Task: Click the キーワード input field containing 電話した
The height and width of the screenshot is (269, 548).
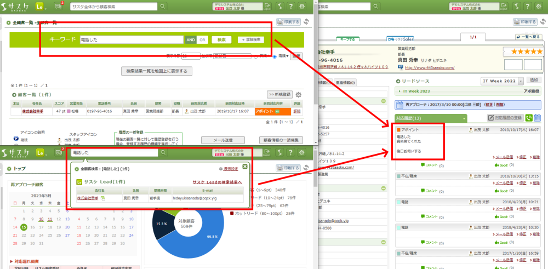Action: pyautogui.click(x=130, y=40)
